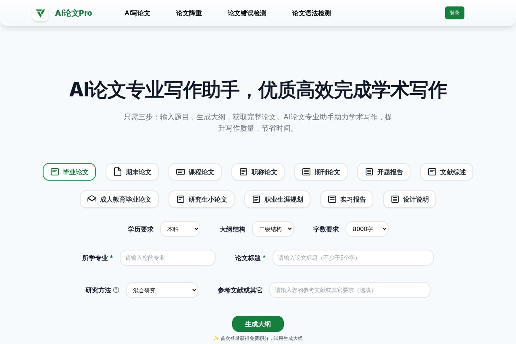The image size is (516, 344).
Task: Click the help icon beside 研究方法
Action: tap(116, 290)
